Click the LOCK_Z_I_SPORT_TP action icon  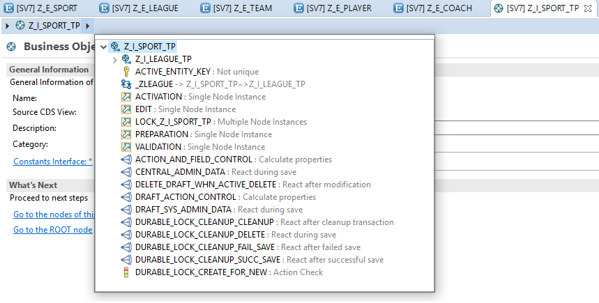pos(126,122)
